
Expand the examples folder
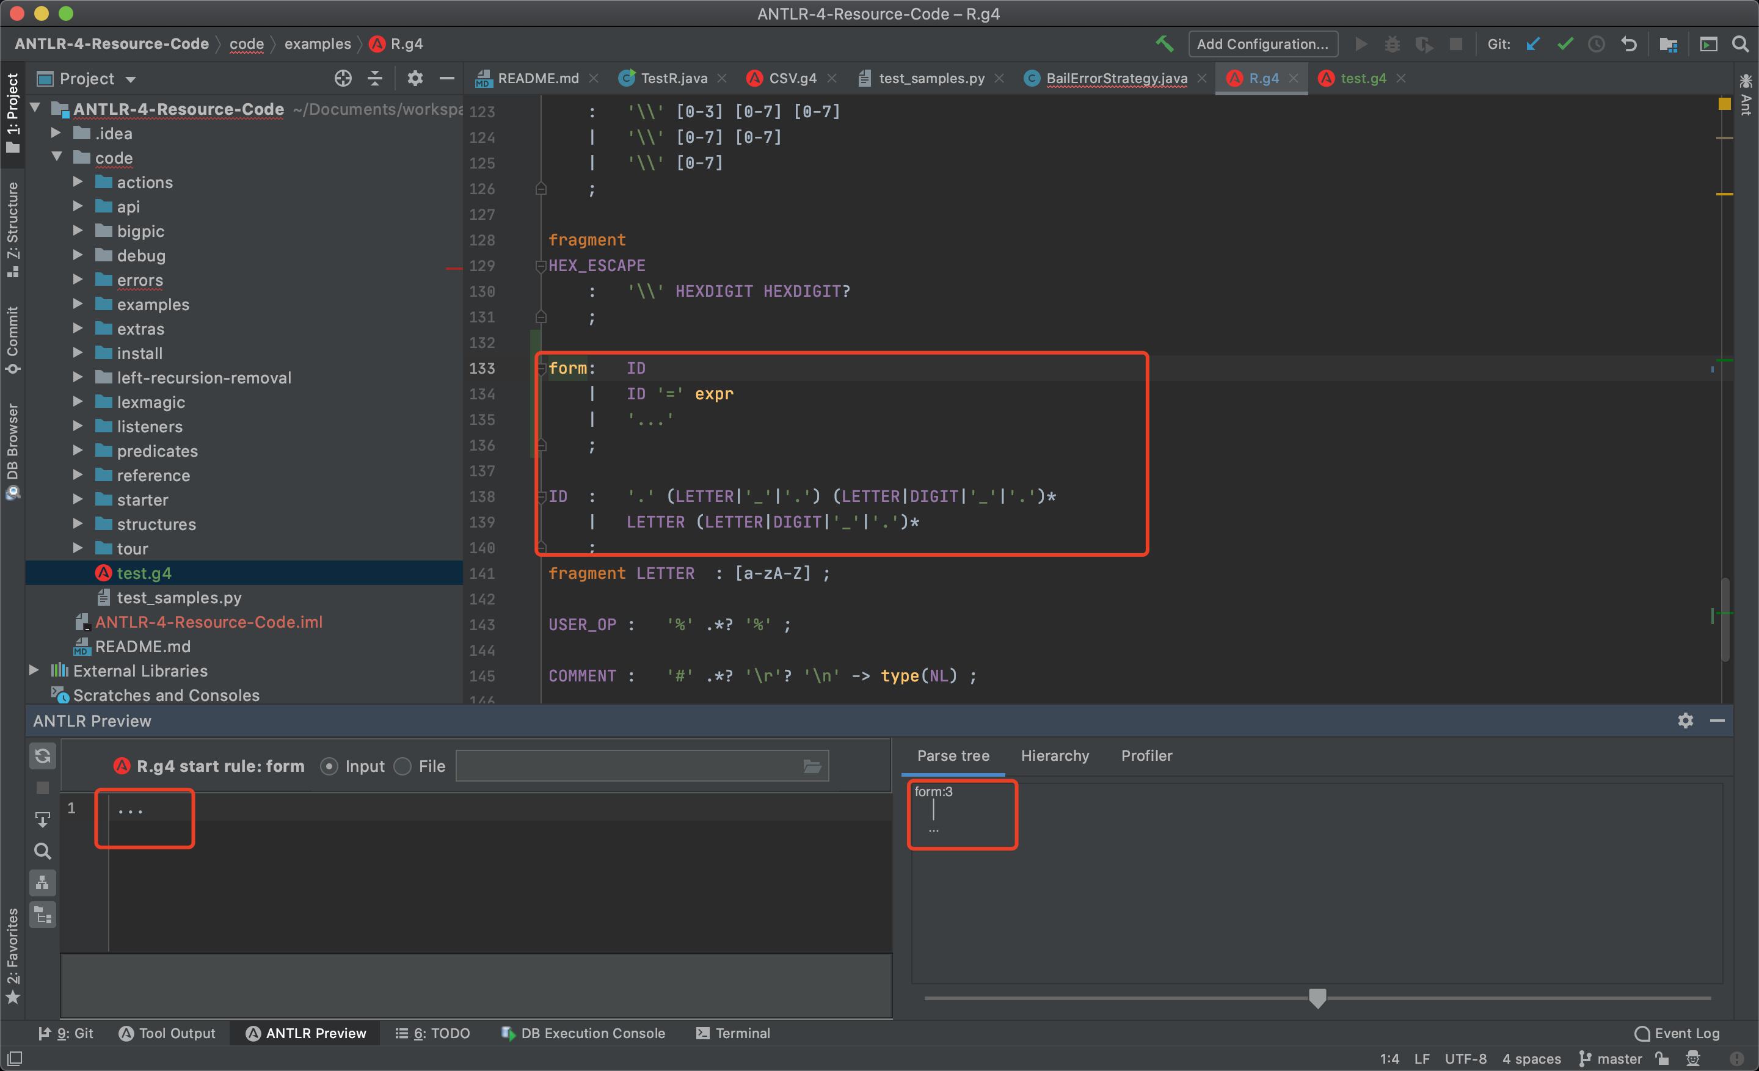click(x=78, y=305)
